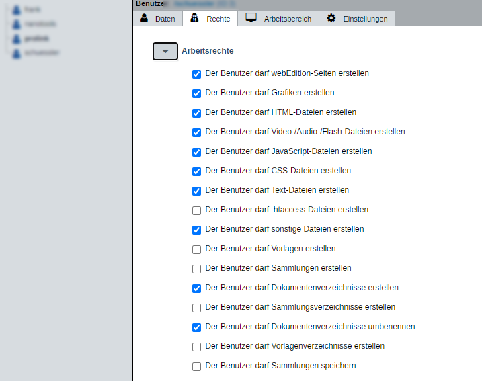Screen dimensions: 482x381
Task: Click the spy icon on the Rechte tab
Action: (x=194, y=18)
